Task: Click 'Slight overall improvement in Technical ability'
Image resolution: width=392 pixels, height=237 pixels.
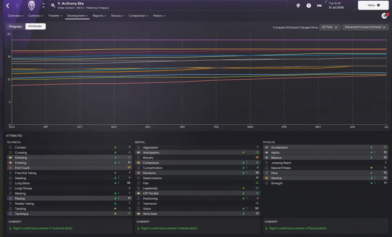Action: pyautogui.click(x=43, y=228)
